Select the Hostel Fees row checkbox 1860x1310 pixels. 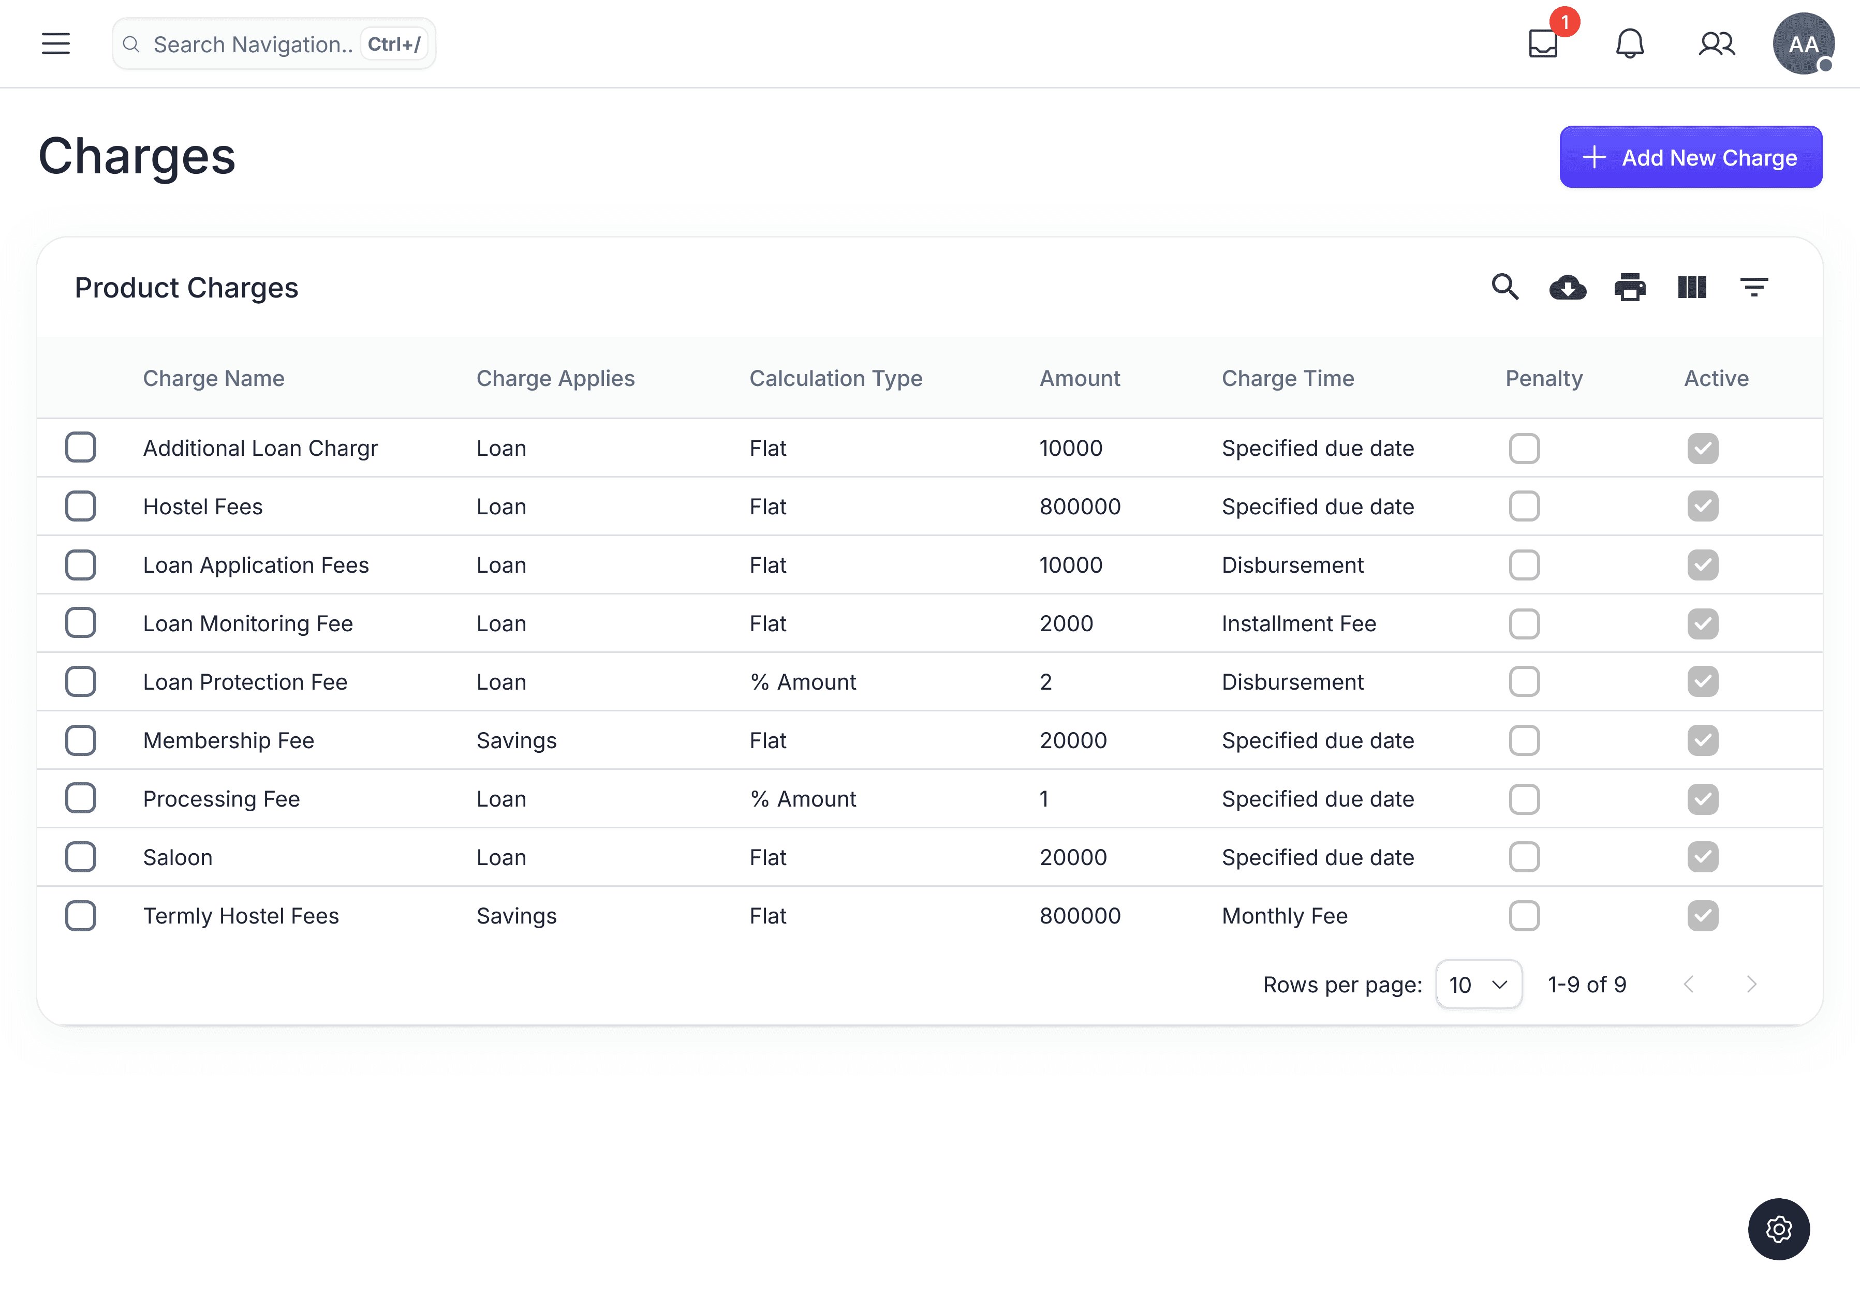[x=81, y=506]
